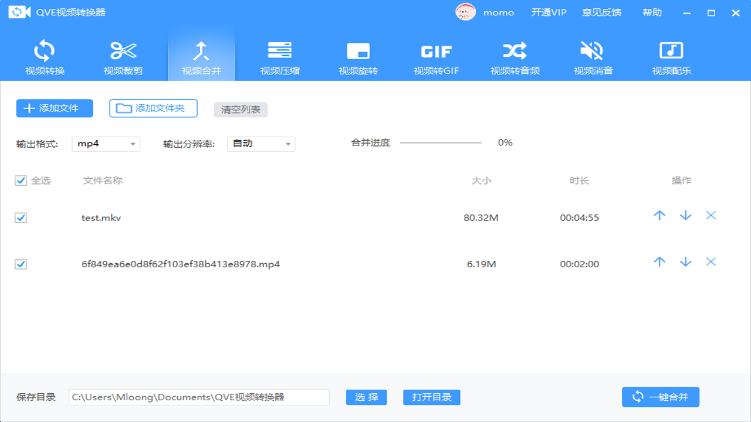Viewport: 751px width, 422px height.
Task: Move test.mkv down in the merge list
Action: [685, 216]
